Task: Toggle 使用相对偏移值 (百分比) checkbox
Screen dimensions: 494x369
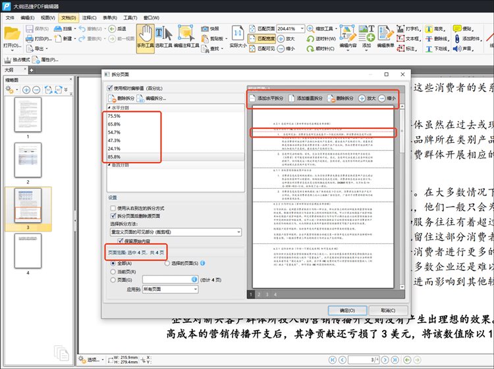Action: (x=111, y=87)
